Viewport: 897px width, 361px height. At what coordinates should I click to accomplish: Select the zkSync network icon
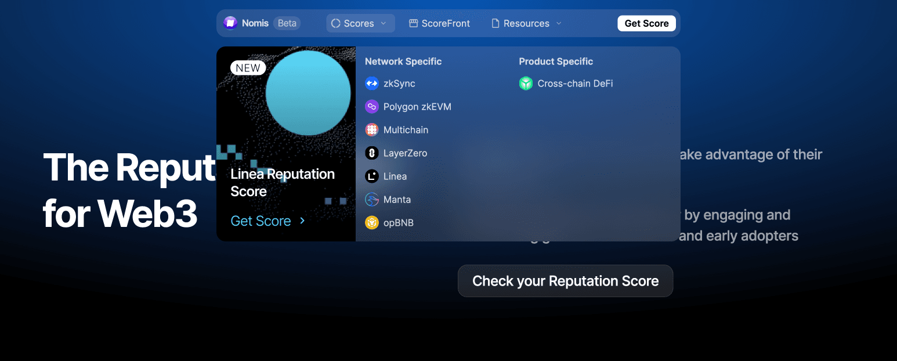pos(372,84)
